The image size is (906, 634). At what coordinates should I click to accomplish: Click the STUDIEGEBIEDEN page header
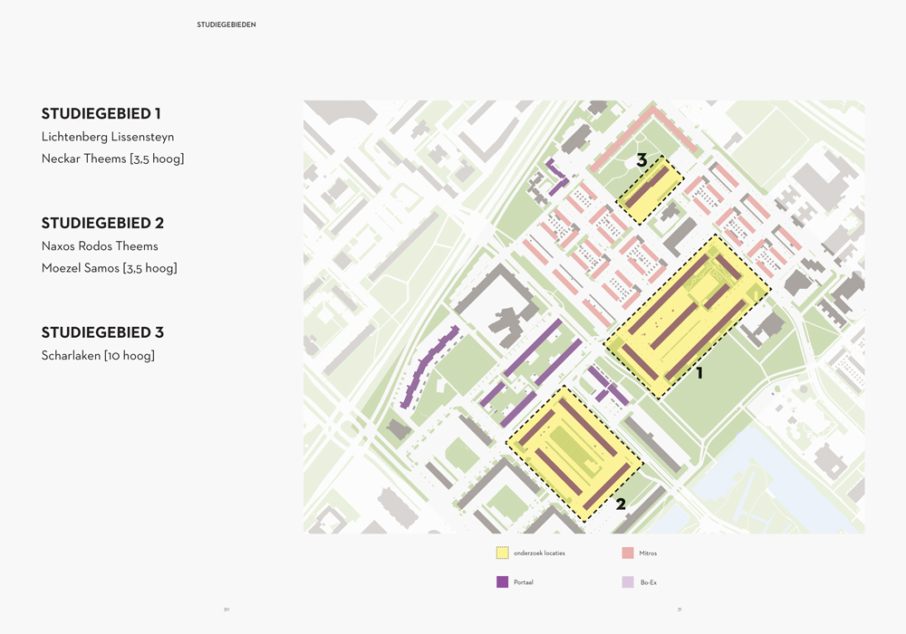click(226, 24)
